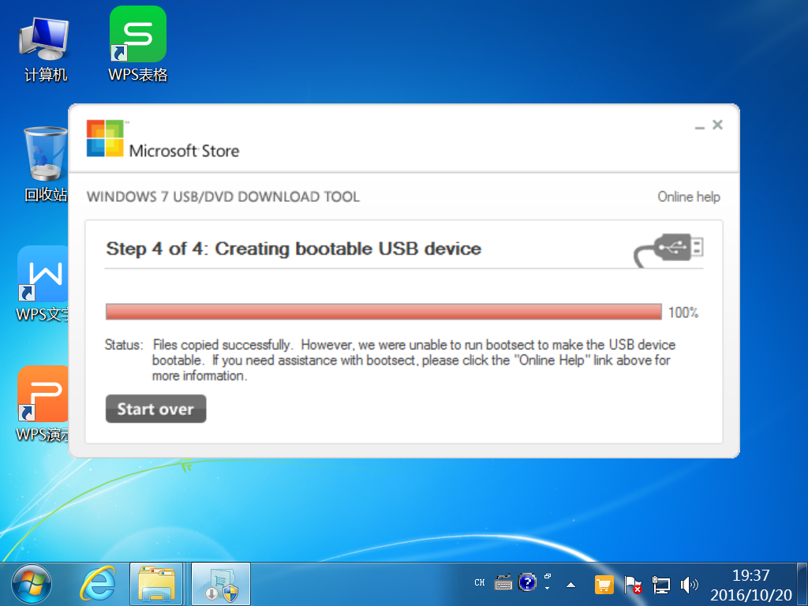Click the Start over button
Image resolution: width=808 pixels, height=606 pixels.
click(155, 409)
